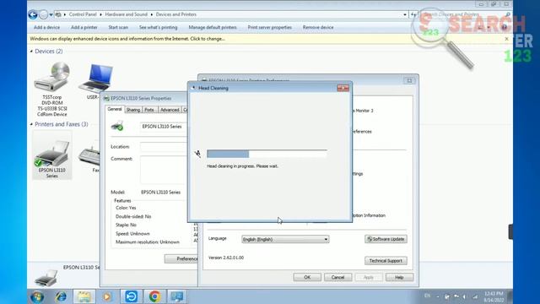Click the Software Update button

(386, 239)
